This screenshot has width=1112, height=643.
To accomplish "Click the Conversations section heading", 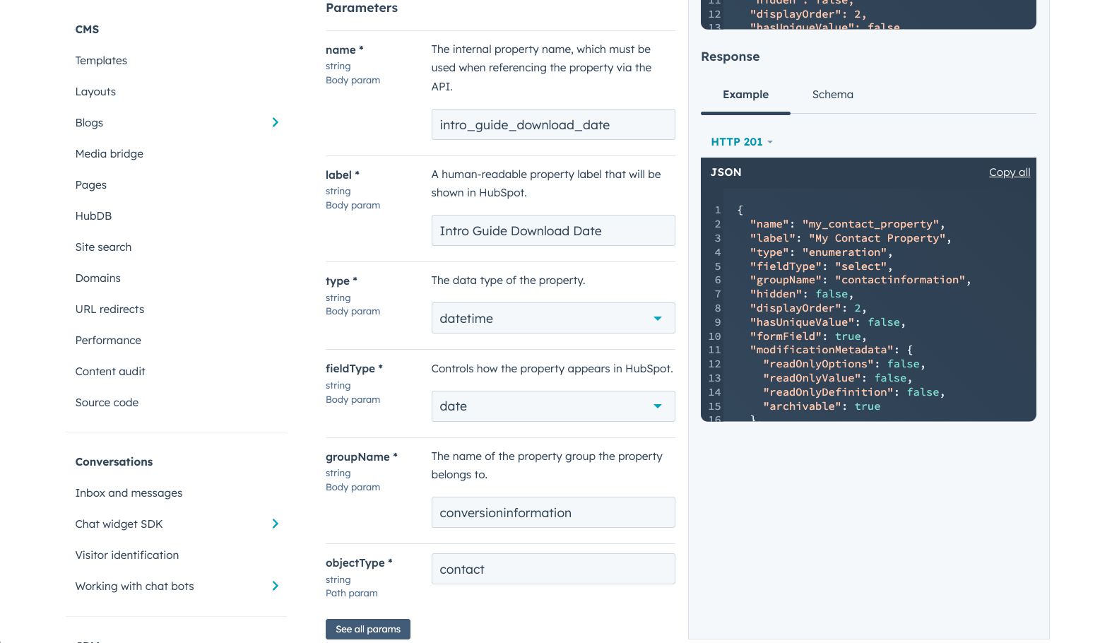I will pos(114,462).
